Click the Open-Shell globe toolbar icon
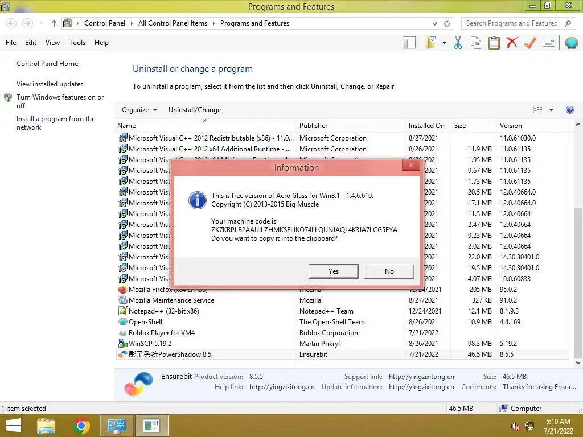This screenshot has width=583, height=437. tap(571, 43)
